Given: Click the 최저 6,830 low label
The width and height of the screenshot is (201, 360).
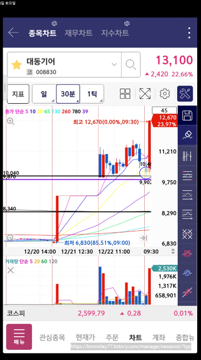Looking at the screenshot, I should tap(97, 243).
